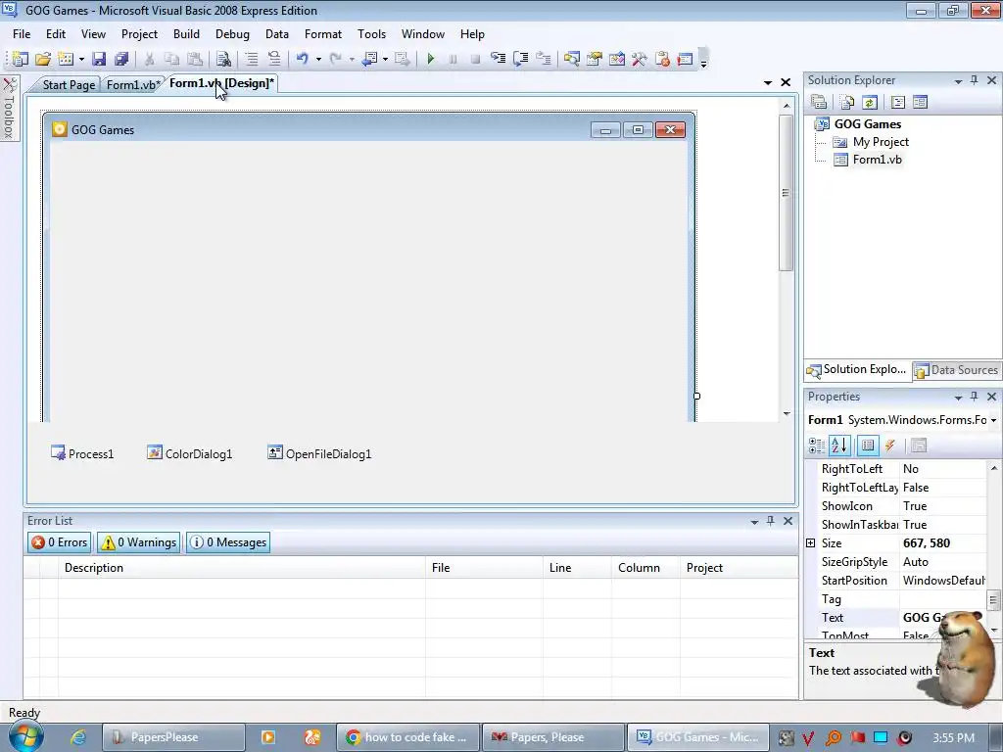This screenshot has height=752, width=1003.
Task: Save the current file with floppy icon
Action: click(x=99, y=59)
